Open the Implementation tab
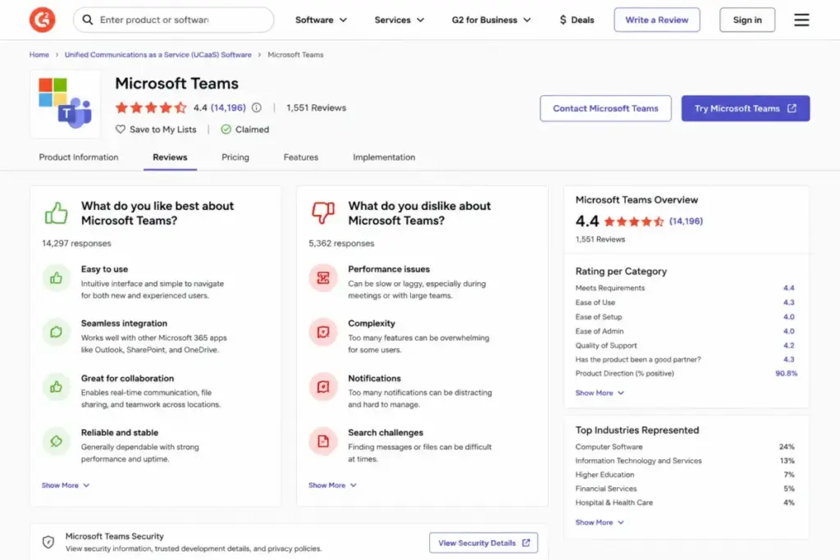840x560 pixels. click(384, 157)
